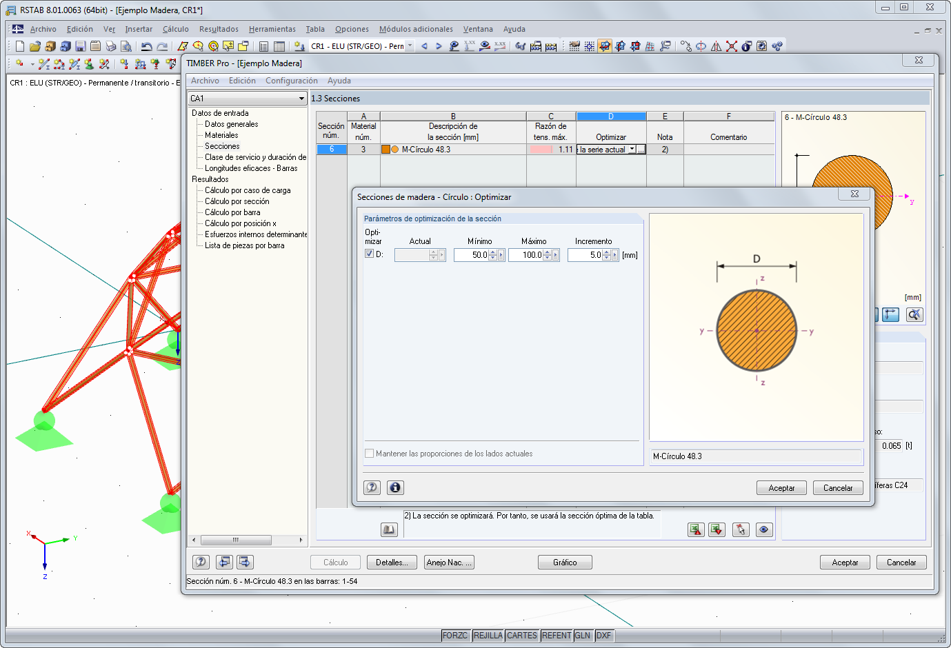
Task: Go to next table with right arrow icon
Action: click(x=245, y=562)
